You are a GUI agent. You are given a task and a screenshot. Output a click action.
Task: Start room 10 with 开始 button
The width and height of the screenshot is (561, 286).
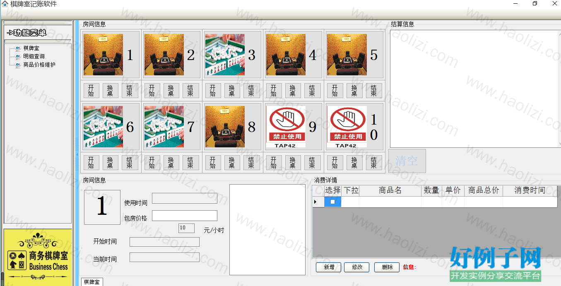click(335, 163)
